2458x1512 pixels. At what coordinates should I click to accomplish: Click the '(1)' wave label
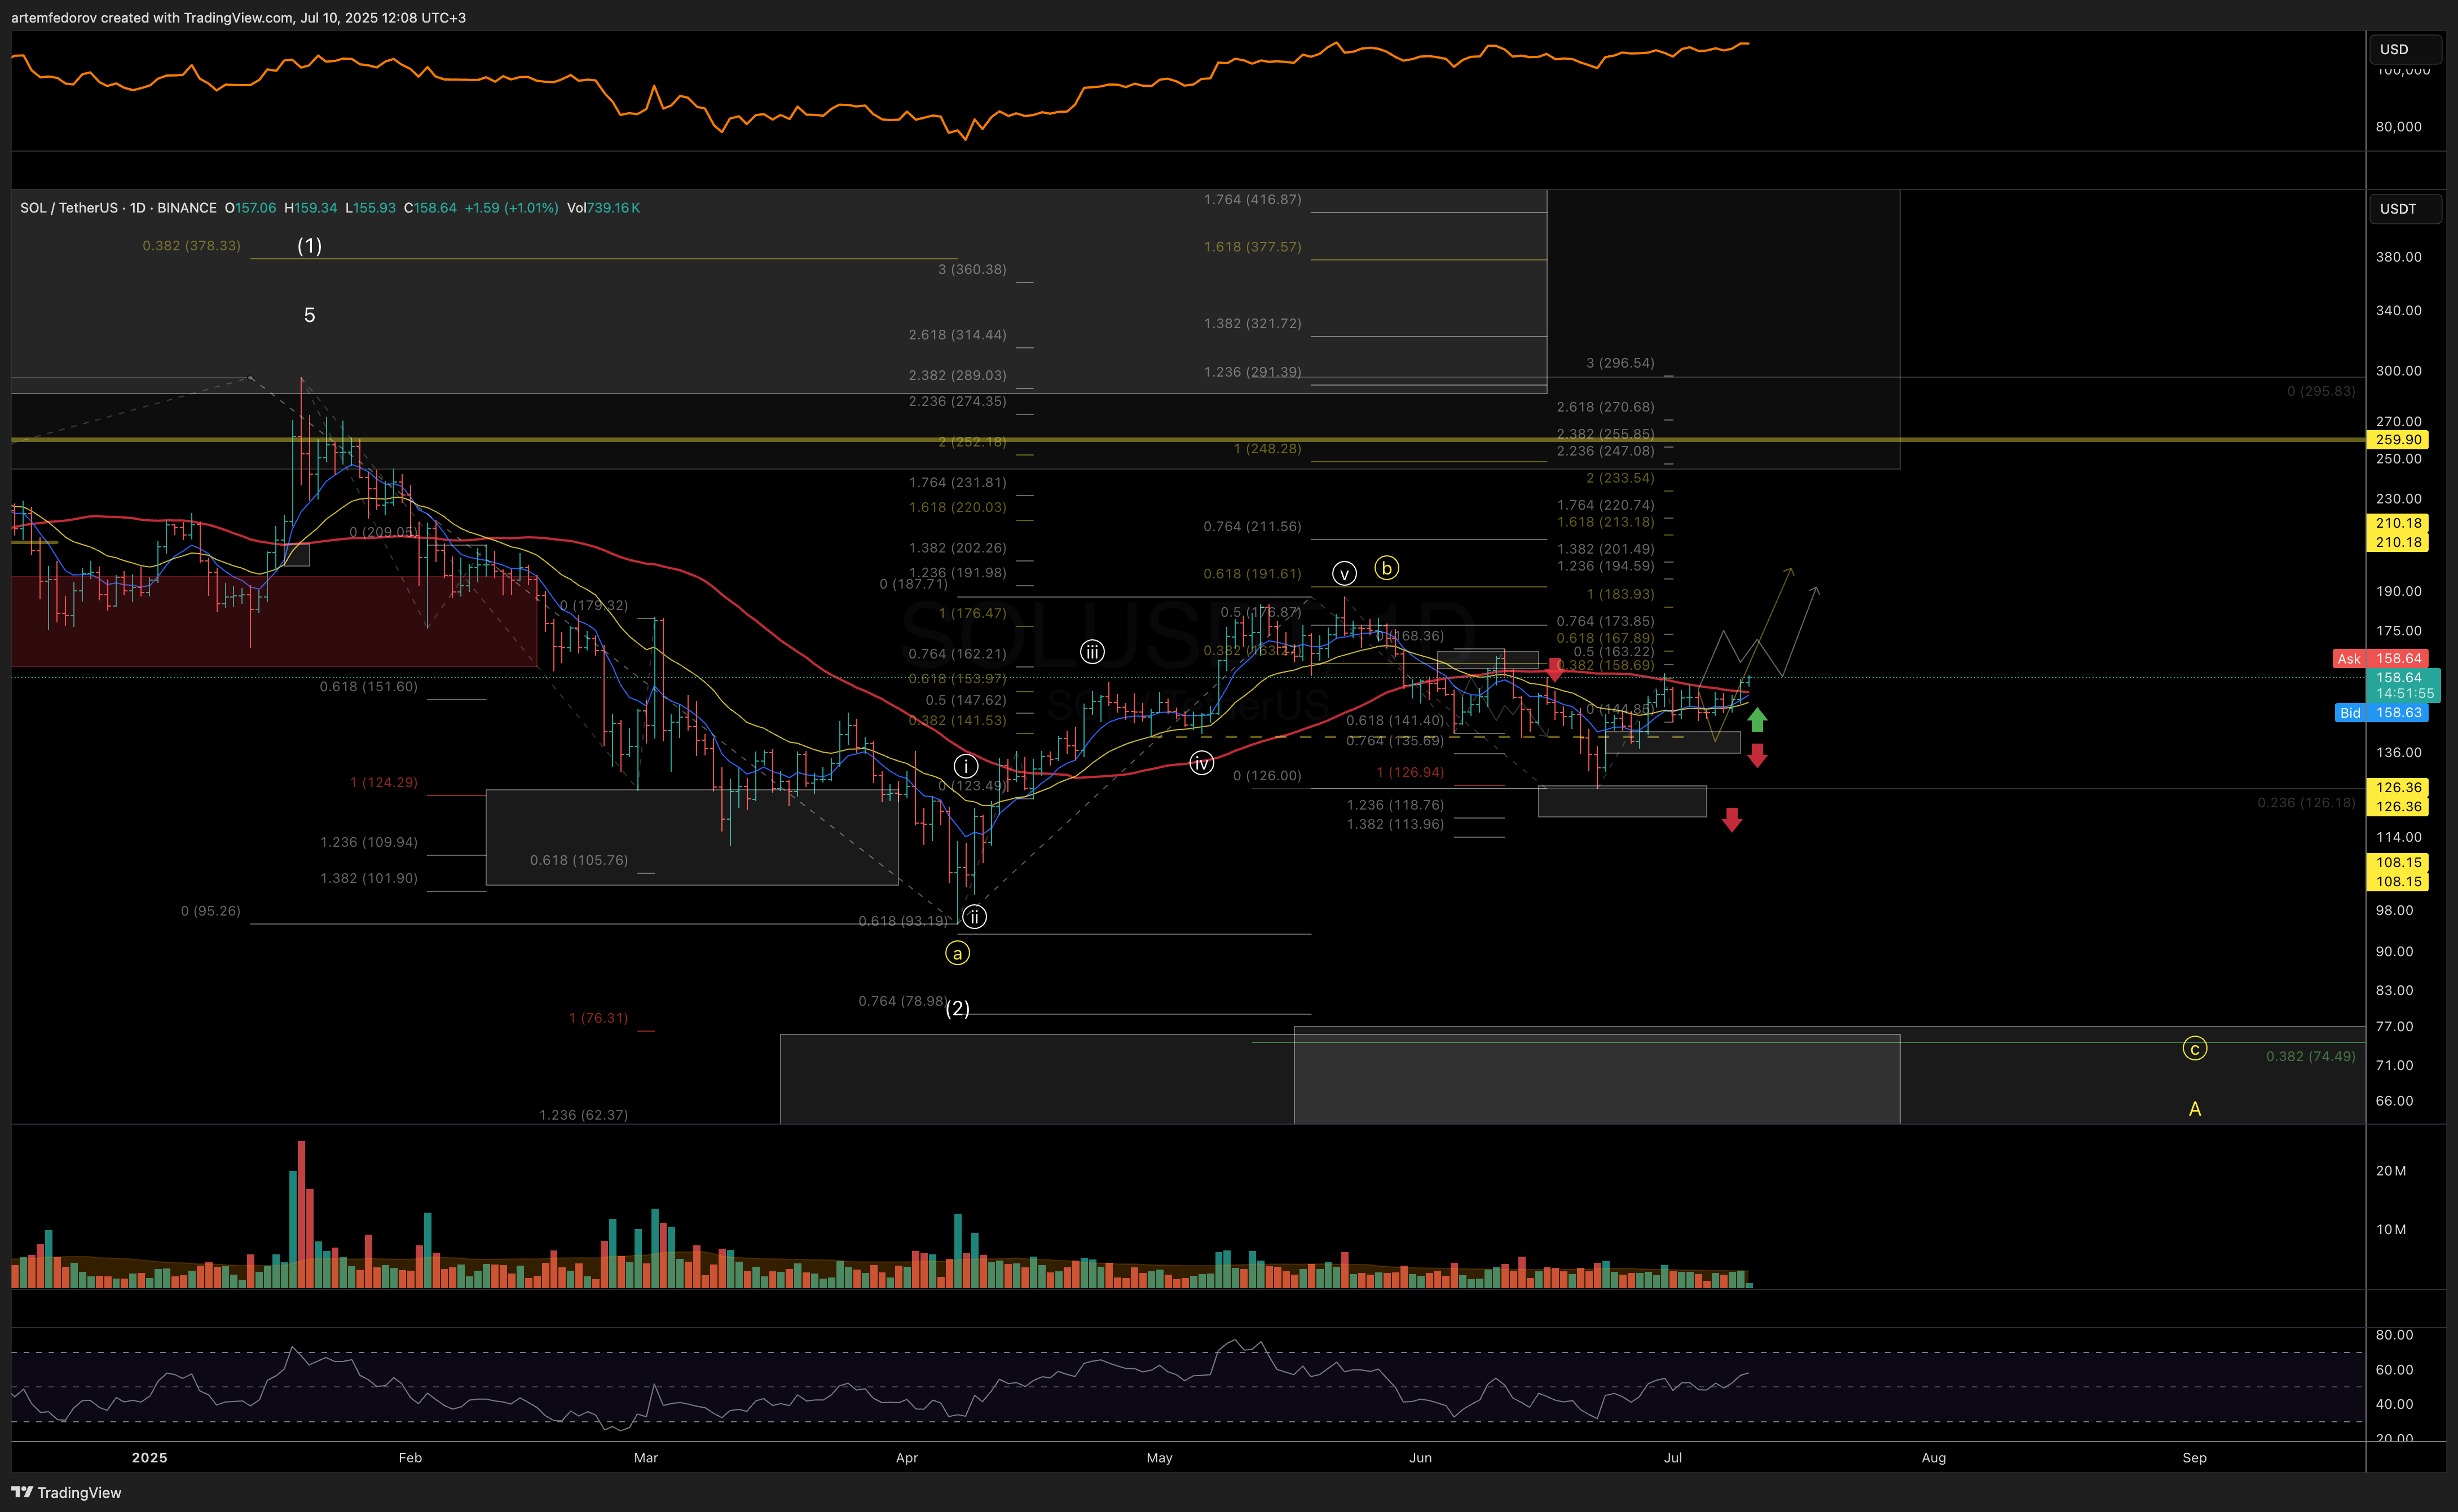309,245
